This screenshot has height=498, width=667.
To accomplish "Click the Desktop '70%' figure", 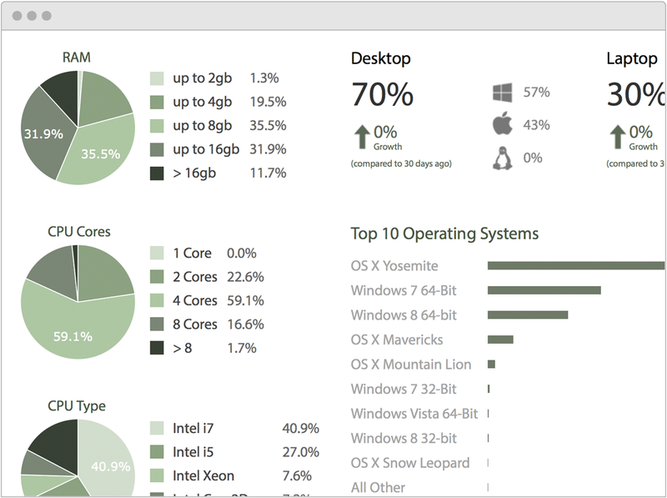I will (383, 94).
